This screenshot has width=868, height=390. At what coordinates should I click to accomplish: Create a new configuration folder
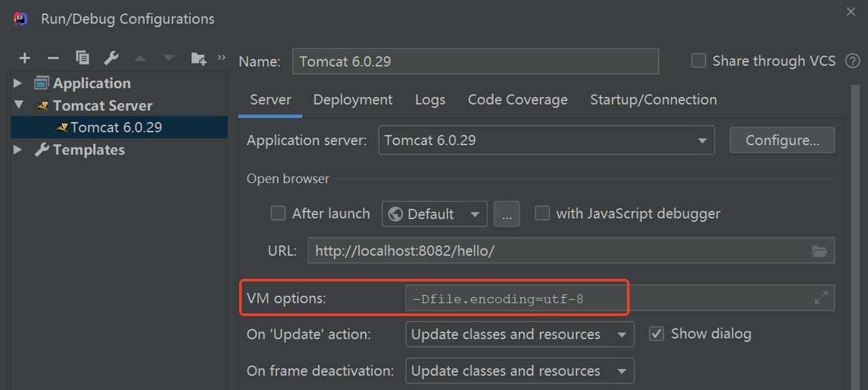pyautogui.click(x=198, y=58)
